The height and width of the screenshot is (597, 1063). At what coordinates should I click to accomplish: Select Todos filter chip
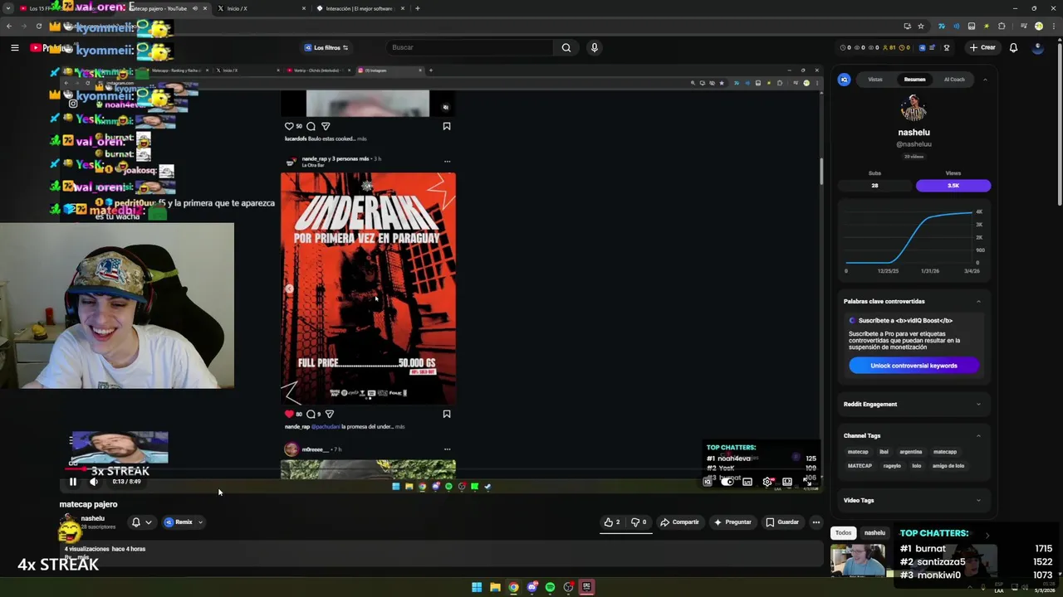point(844,533)
